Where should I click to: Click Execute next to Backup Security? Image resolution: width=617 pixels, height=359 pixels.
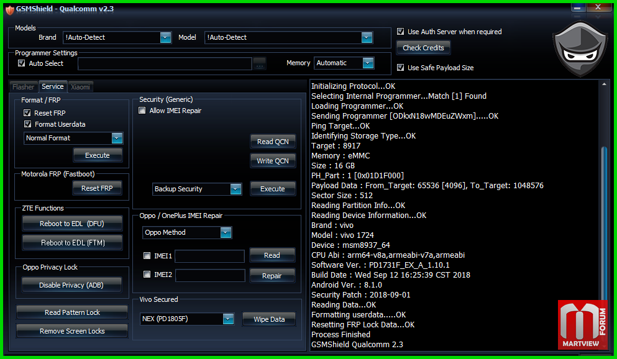(x=272, y=189)
